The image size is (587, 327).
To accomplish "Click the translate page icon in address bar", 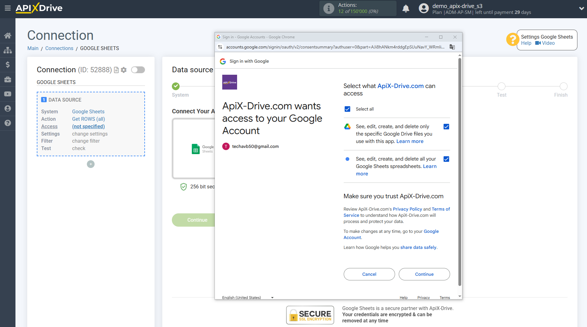I will pyautogui.click(x=452, y=47).
